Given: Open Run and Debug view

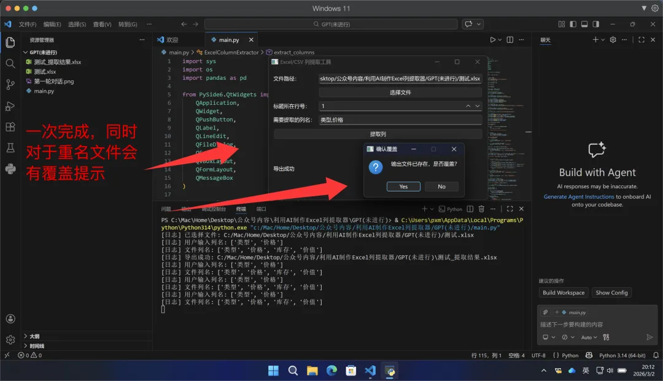Looking at the screenshot, I should [10, 106].
